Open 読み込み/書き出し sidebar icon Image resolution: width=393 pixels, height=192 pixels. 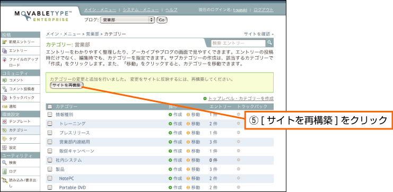[x=4, y=180]
